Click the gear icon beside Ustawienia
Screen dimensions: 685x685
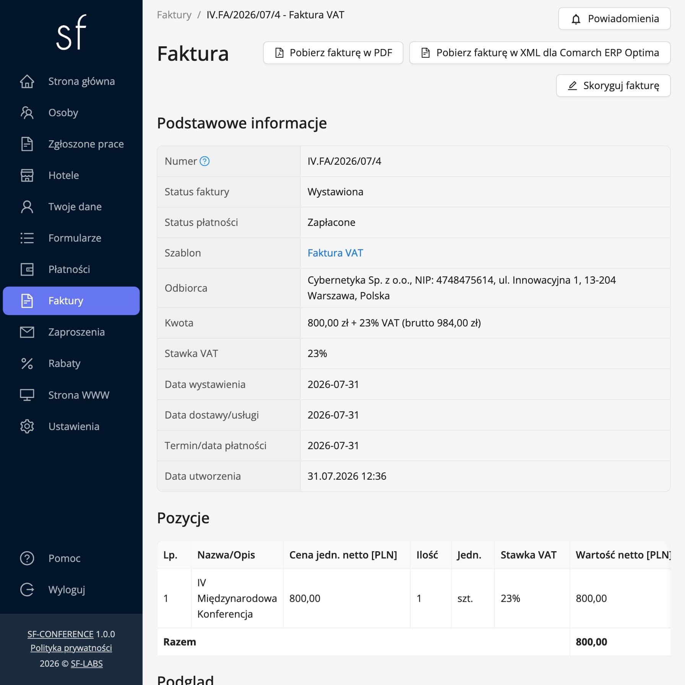(x=27, y=426)
